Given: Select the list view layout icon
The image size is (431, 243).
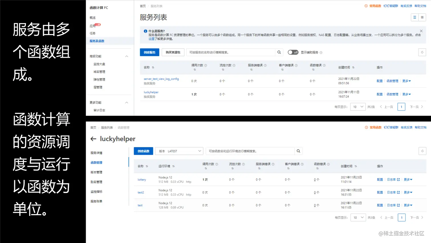Looking at the screenshot, I should pos(415,17).
